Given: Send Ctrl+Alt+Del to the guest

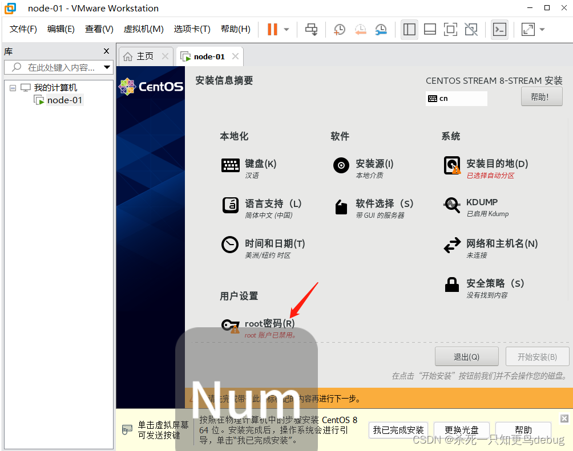Looking at the screenshot, I should [312, 29].
